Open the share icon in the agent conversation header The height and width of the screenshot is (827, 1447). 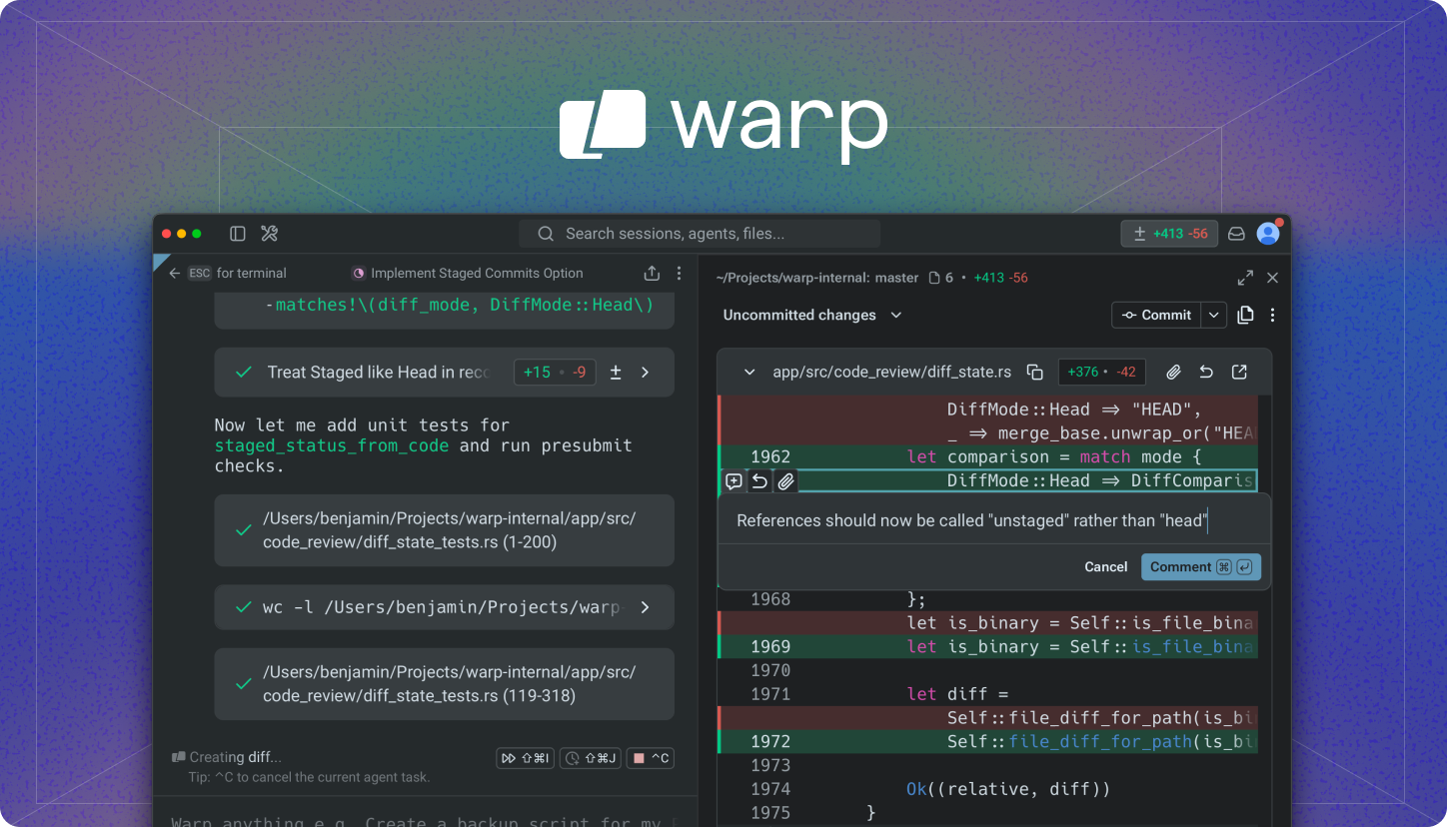coord(652,272)
